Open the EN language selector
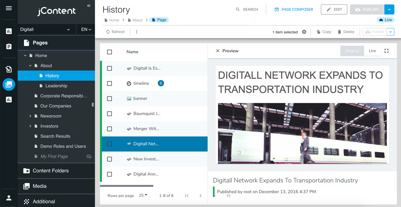 [86, 29]
